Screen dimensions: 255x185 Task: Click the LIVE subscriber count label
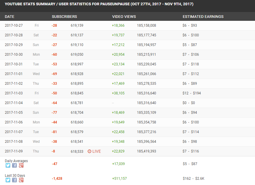click(96, 151)
